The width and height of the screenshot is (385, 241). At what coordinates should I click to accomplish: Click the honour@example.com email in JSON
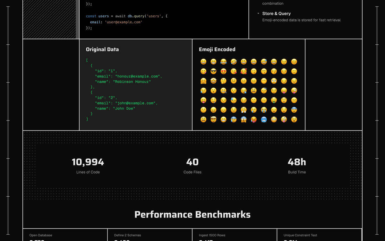(139, 76)
